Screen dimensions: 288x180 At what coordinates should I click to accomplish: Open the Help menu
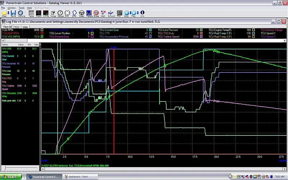30,8
